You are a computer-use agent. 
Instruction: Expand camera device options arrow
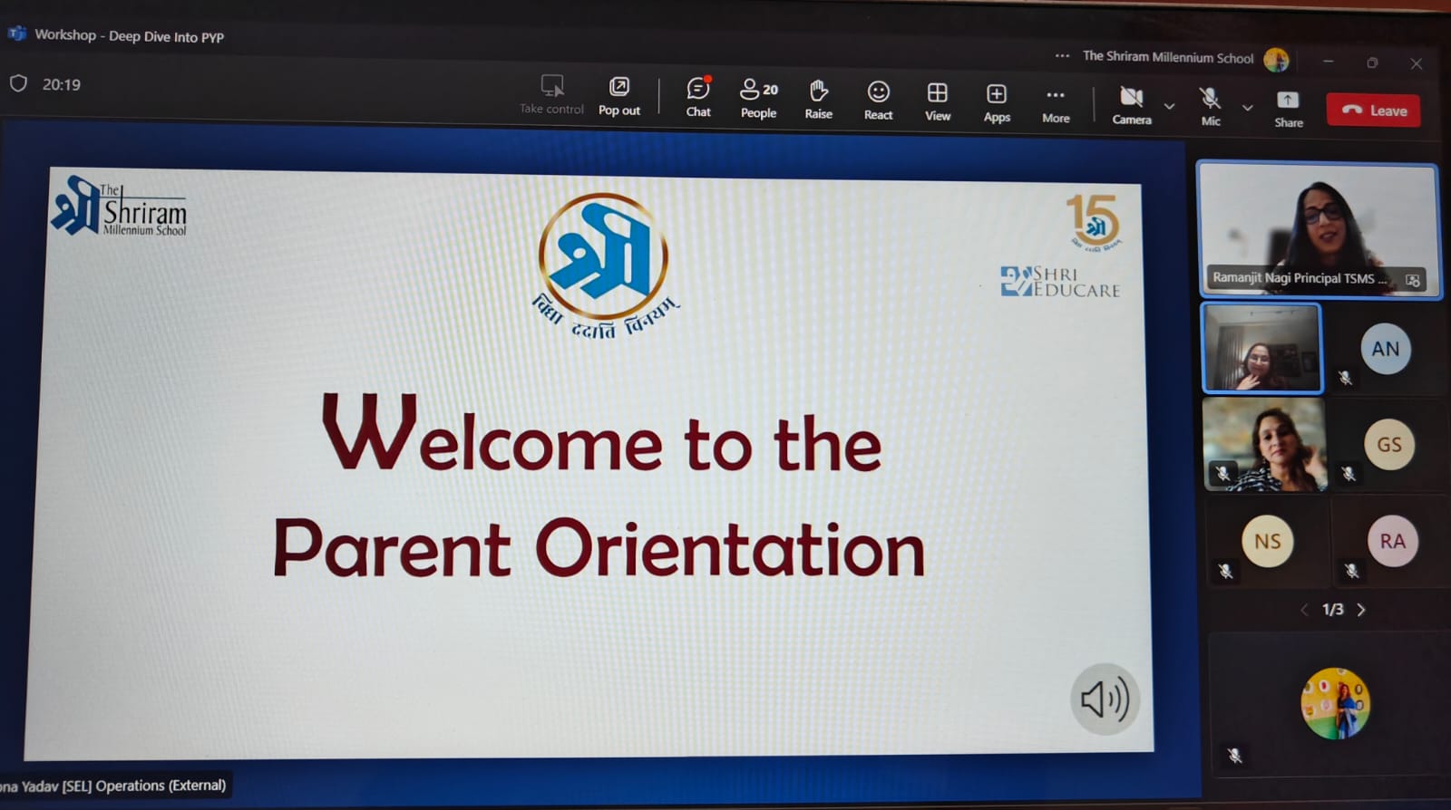pos(1170,106)
